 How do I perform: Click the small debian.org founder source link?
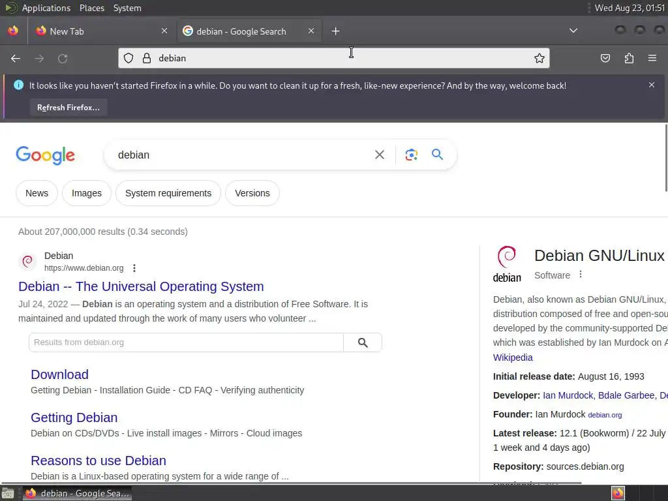coord(605,415)
